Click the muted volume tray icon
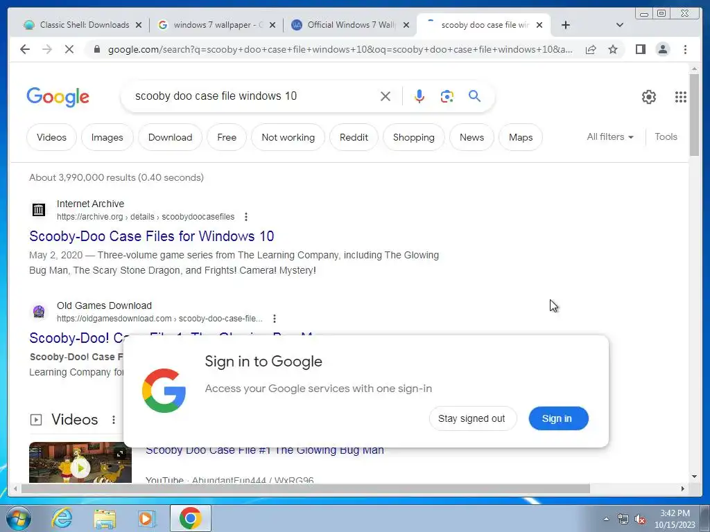710x532 pixels. [640, 520]
